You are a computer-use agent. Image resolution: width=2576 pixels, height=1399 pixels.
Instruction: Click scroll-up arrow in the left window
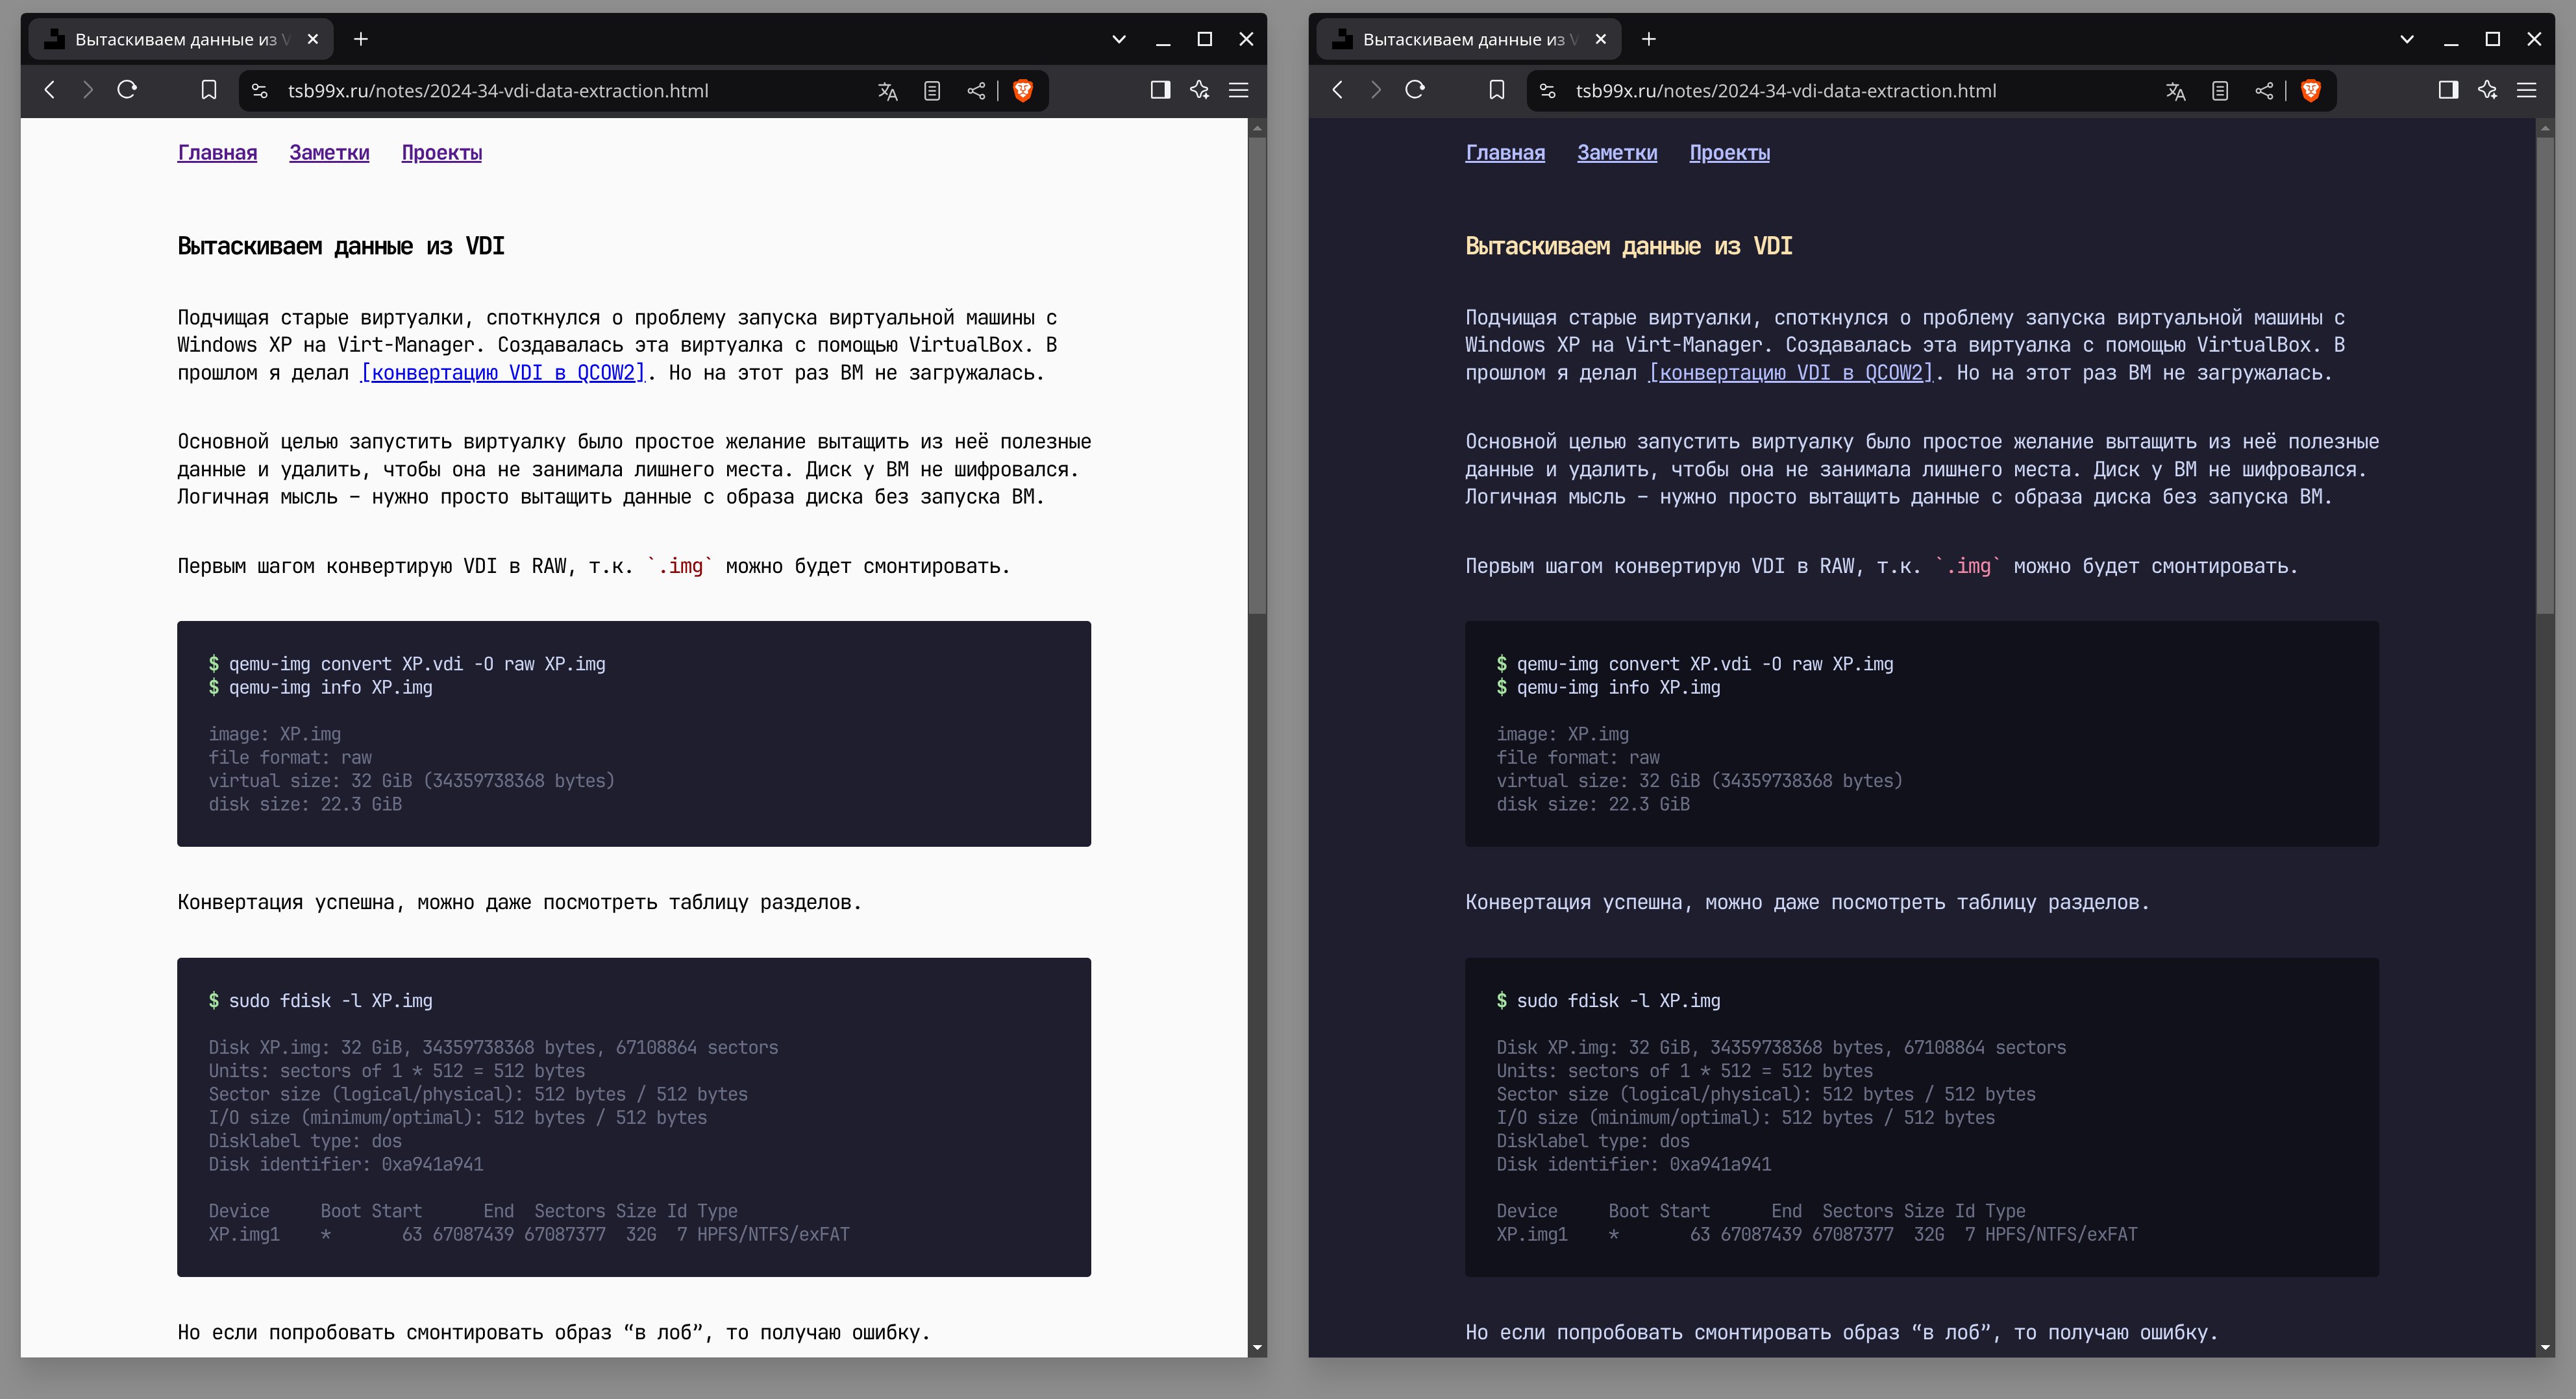(x=1257, y=128)
